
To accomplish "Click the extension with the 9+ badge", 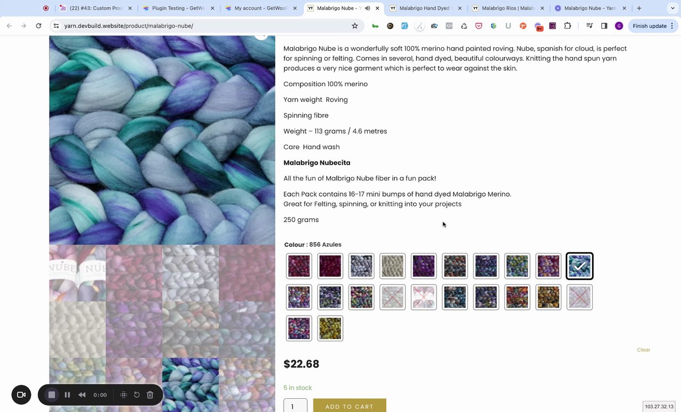I will click(x=538, y=26).
